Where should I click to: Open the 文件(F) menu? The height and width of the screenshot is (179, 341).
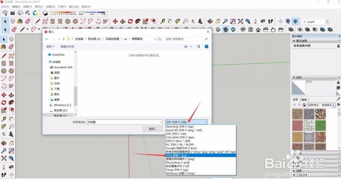click(5, 7)
